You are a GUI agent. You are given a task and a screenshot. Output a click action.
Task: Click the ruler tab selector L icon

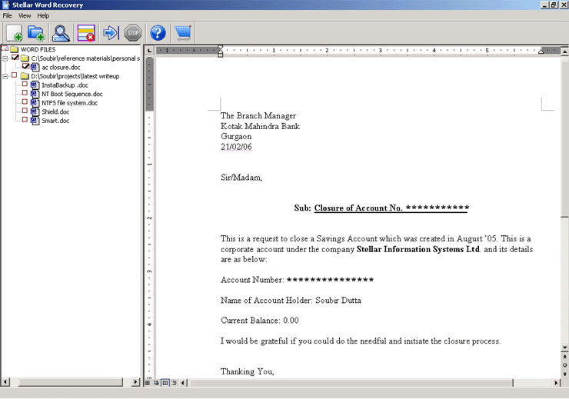click(x=149, y=51)
